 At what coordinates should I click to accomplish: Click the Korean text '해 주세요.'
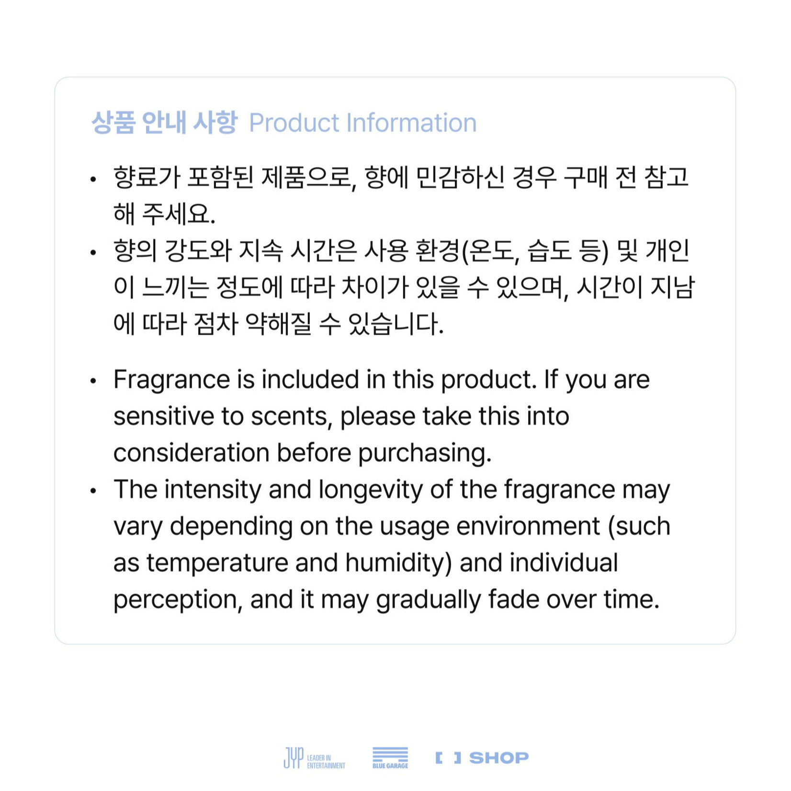pos(164,214)
